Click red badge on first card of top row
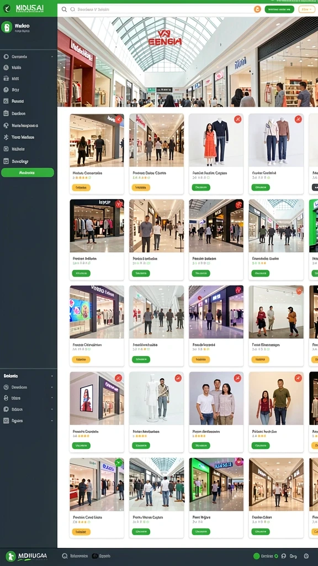318x566 pixels. [119, 119]
